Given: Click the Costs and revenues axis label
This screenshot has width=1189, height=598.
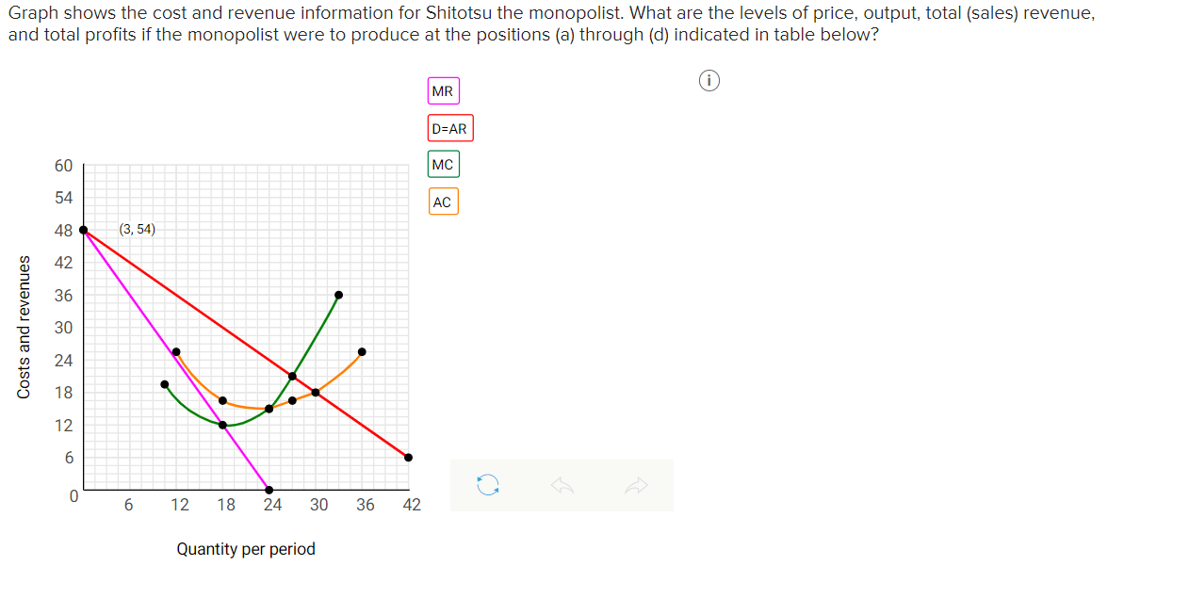Looking at the screenshot, I should point(24,328).
